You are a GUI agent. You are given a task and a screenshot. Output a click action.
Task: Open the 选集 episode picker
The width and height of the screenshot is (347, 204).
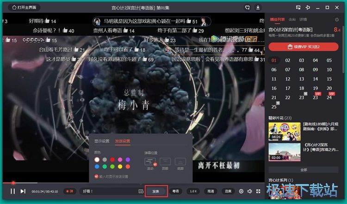click(x=228, y=191)
